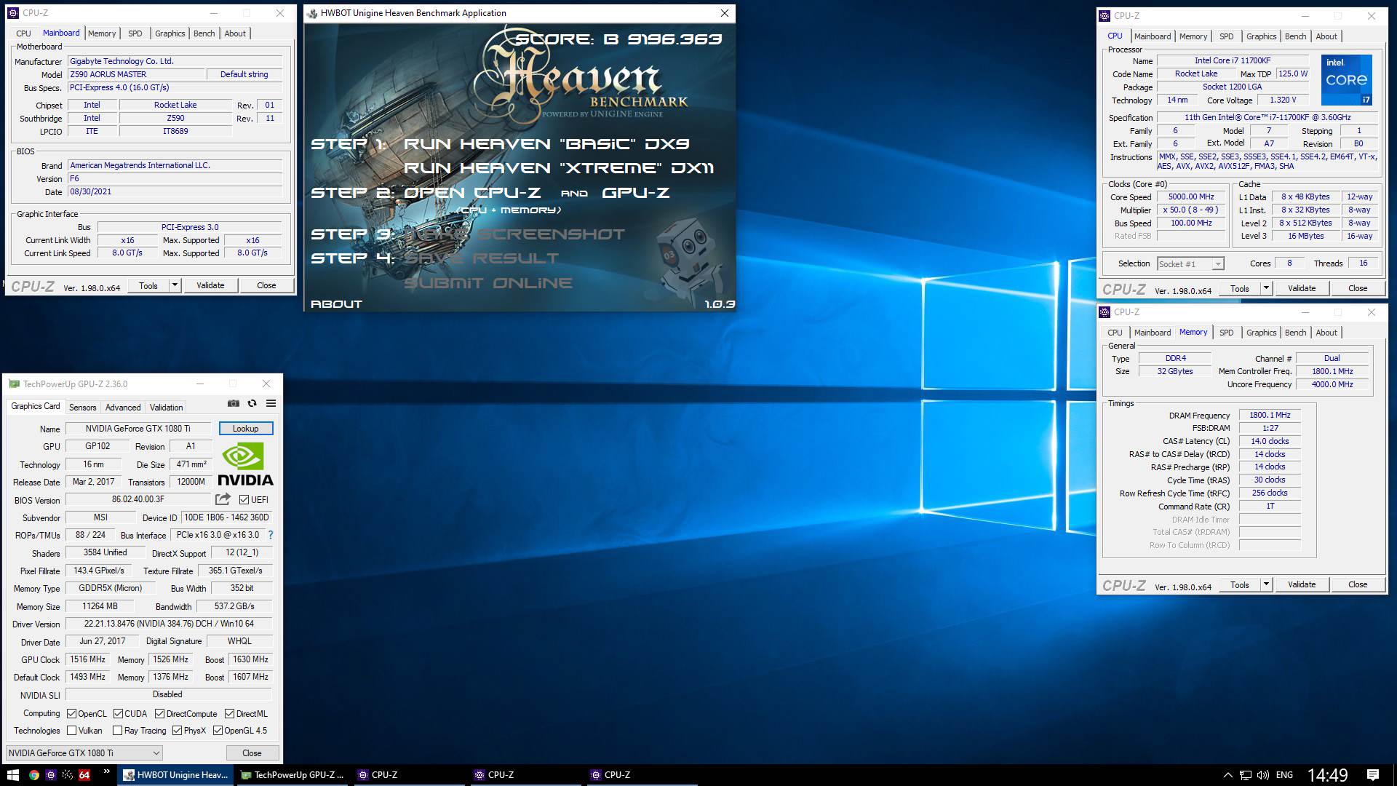Toggle the OpenCL checkbox

(x=71, y=714)
